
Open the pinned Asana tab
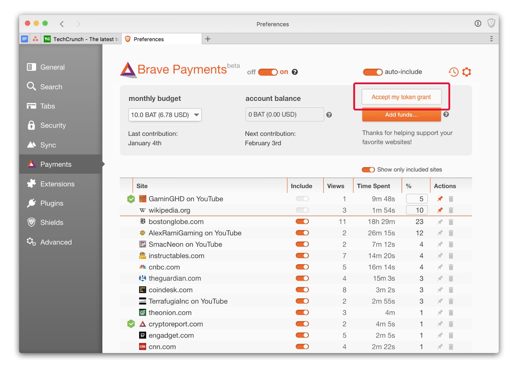pyautogui.click(x=35, y=39)
